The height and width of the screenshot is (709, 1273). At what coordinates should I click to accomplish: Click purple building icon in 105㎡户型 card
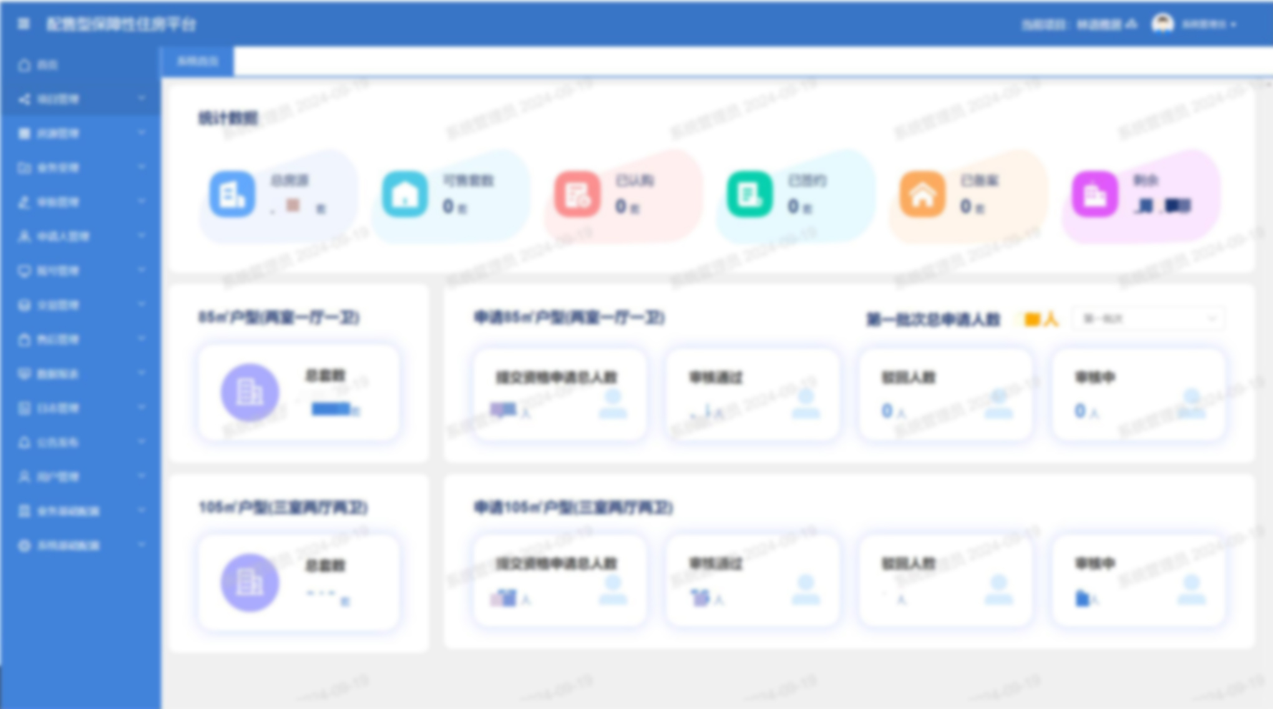pos(250,582)
